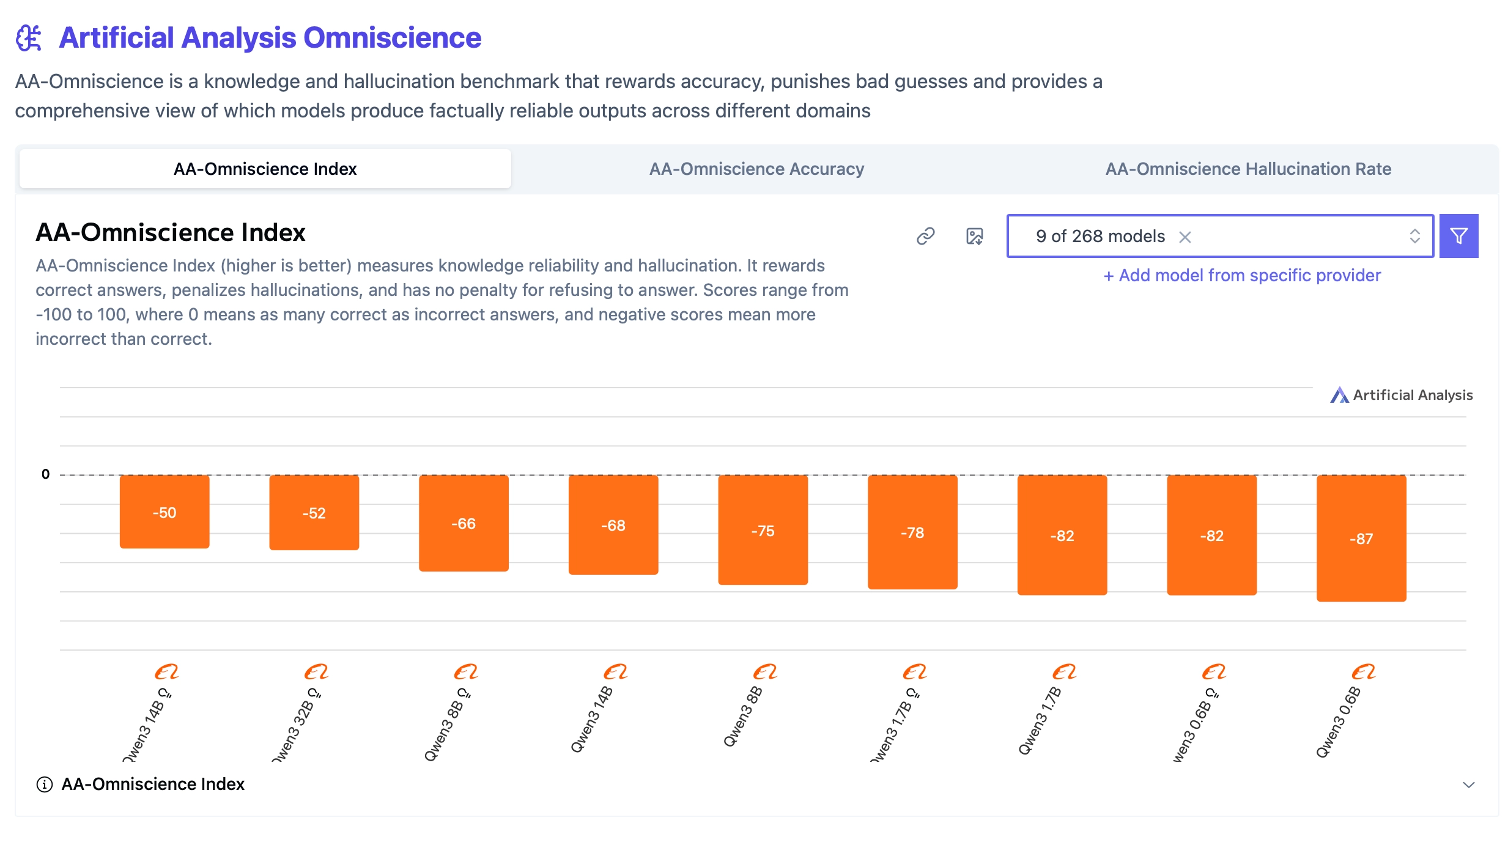Click the reasoning lightbulb icon on Qwen3 32B label

314,693
